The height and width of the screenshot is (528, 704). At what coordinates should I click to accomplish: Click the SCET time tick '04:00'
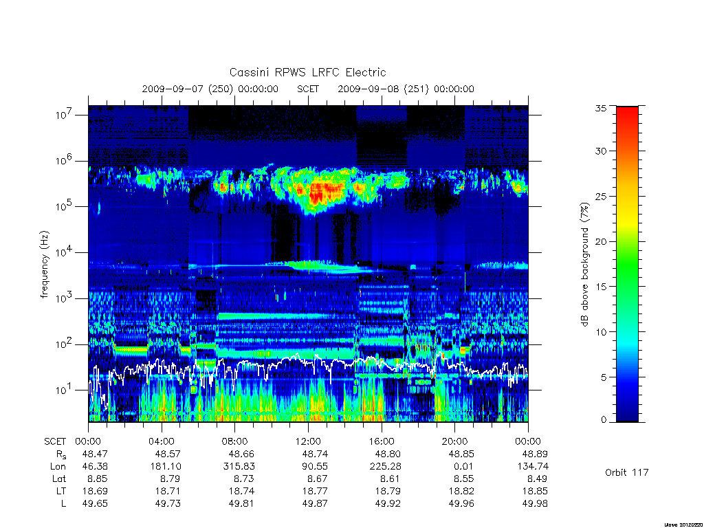coord(161,441)
